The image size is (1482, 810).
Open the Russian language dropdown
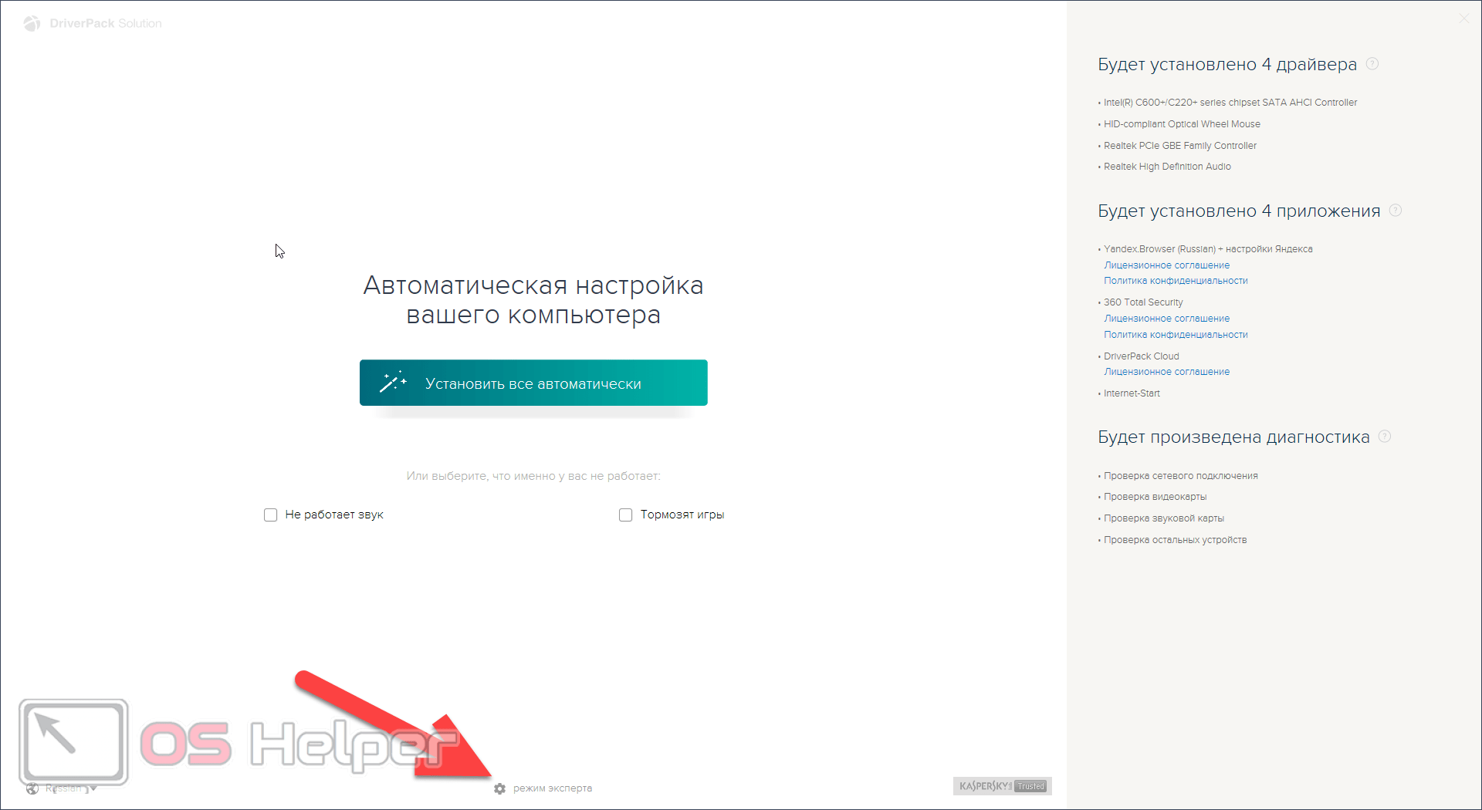coord(69,788)
